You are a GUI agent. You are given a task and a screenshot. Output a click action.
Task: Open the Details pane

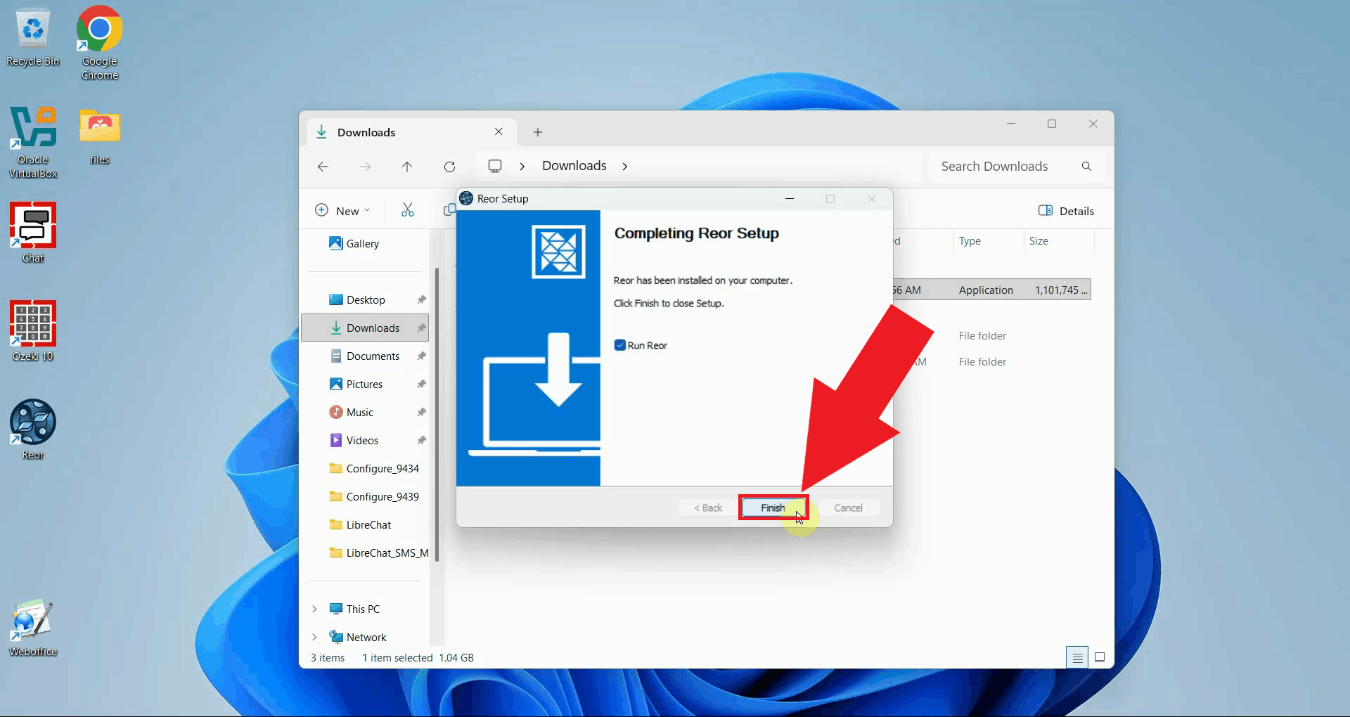click(1066, 211)
